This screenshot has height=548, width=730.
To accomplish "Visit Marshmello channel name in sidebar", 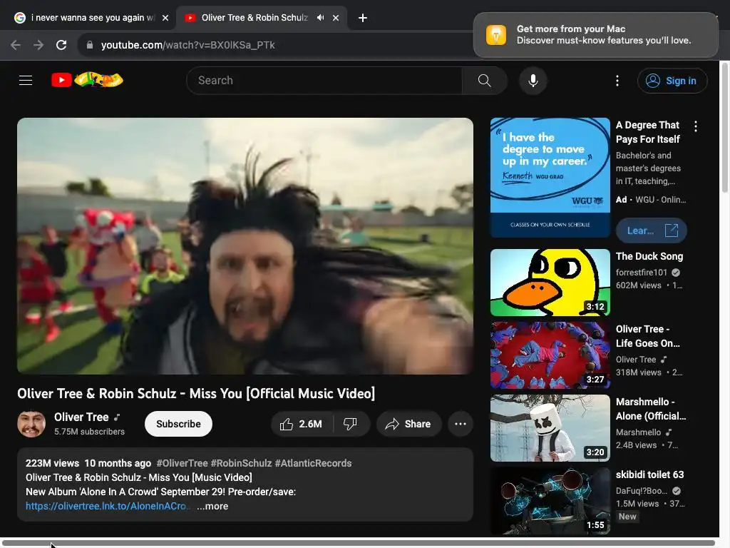I will pos(638,432).
